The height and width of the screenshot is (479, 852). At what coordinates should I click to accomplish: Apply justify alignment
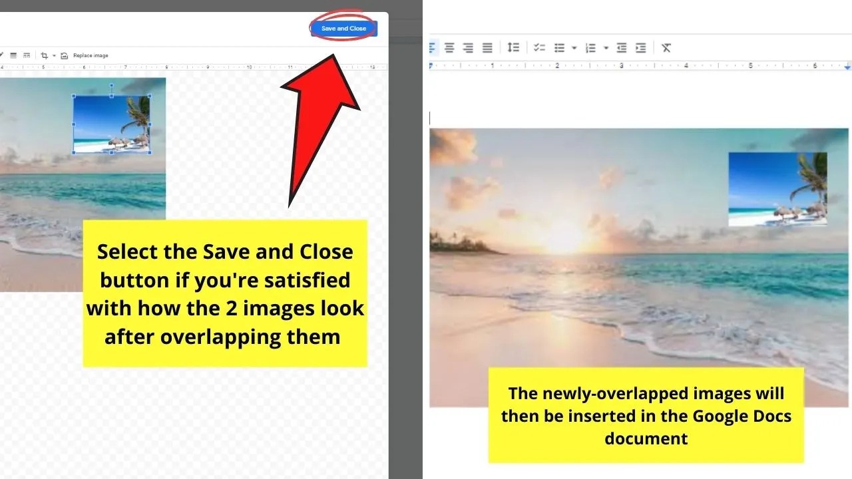pos(487,47)
